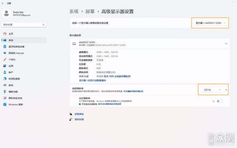The image size is (237, 148).
Task: Collapse the AMZFAST S25F6 info section
Action: pos(226,44)
